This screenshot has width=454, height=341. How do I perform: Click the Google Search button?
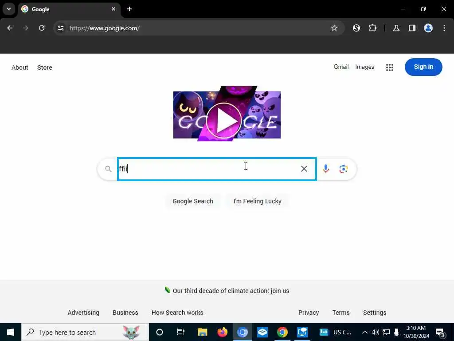pos(193,201)
